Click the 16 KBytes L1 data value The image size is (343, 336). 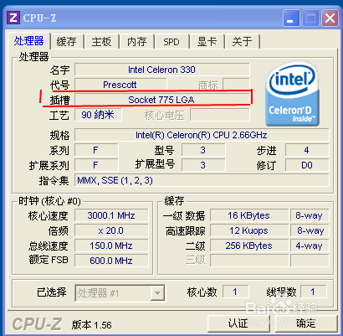(x=249, y=215)
